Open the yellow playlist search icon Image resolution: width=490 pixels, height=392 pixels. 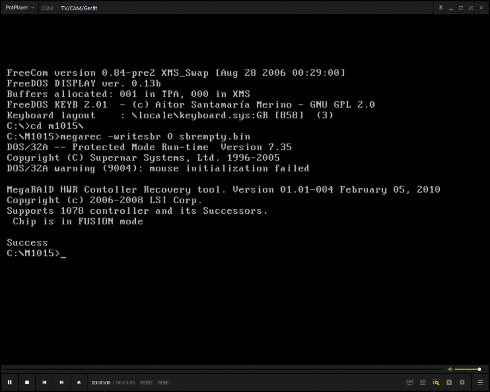click(435, 382)
